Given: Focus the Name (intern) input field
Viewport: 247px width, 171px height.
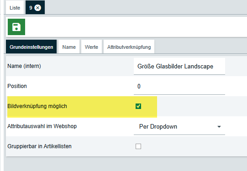Looking at the screenshot, I should click(179, 66).
